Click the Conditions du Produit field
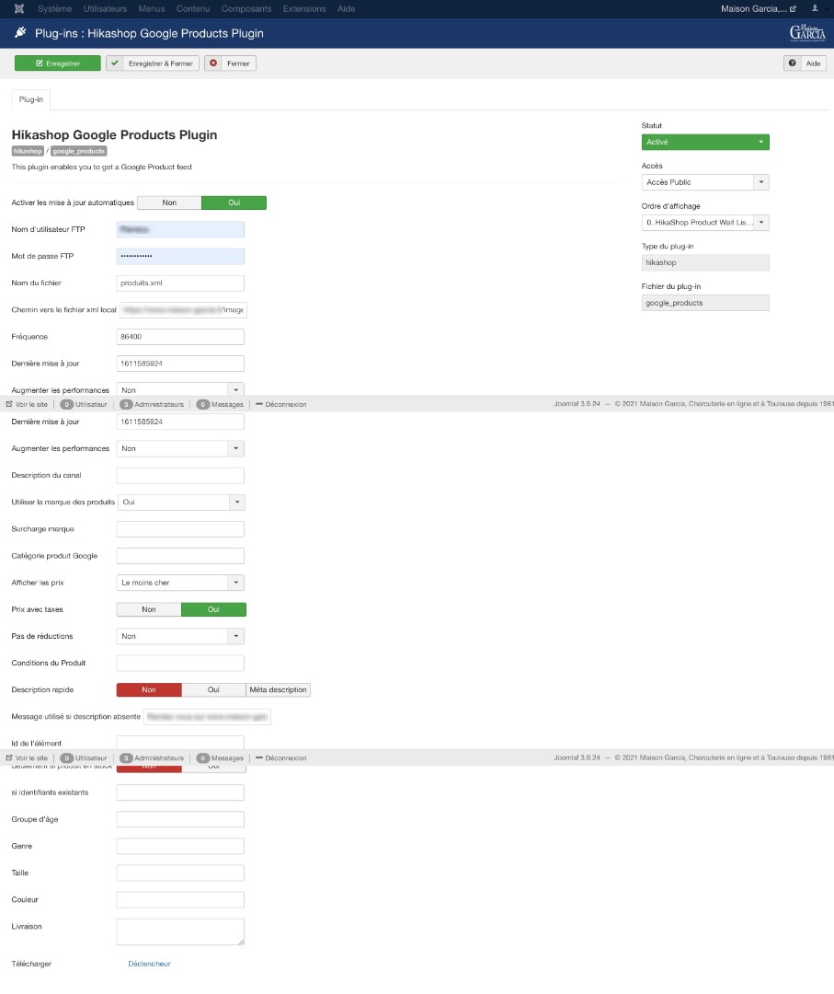Image resolution: width=834 pixels, height=994 pixels. (x=180, y=663)
